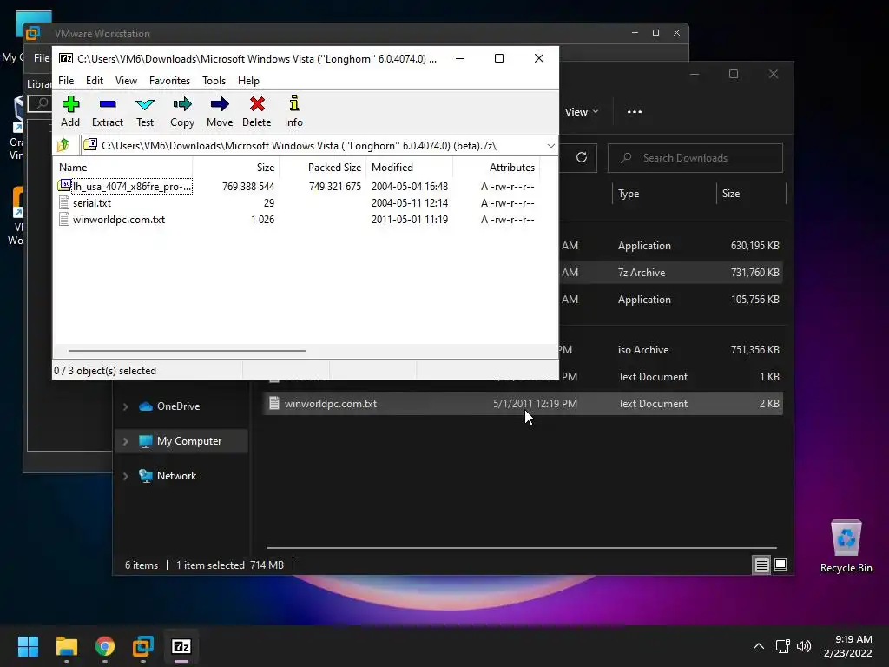Extract archive using the Extract toolbar icon
The height and width of the screenshot is (667, 889).
point(107,111)
